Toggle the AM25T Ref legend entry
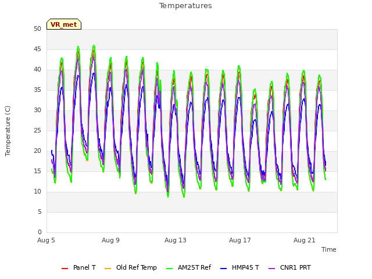Viewport: 372px width, 279px height. coord(188,267)
